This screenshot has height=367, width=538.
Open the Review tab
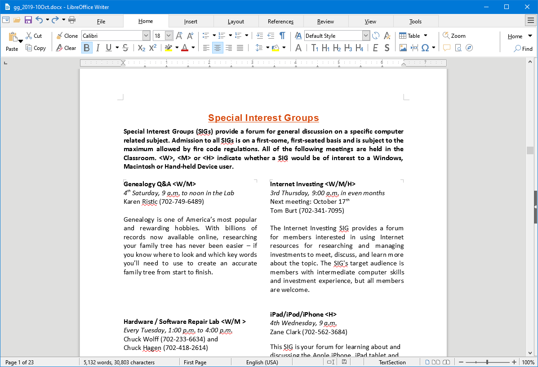325,21
